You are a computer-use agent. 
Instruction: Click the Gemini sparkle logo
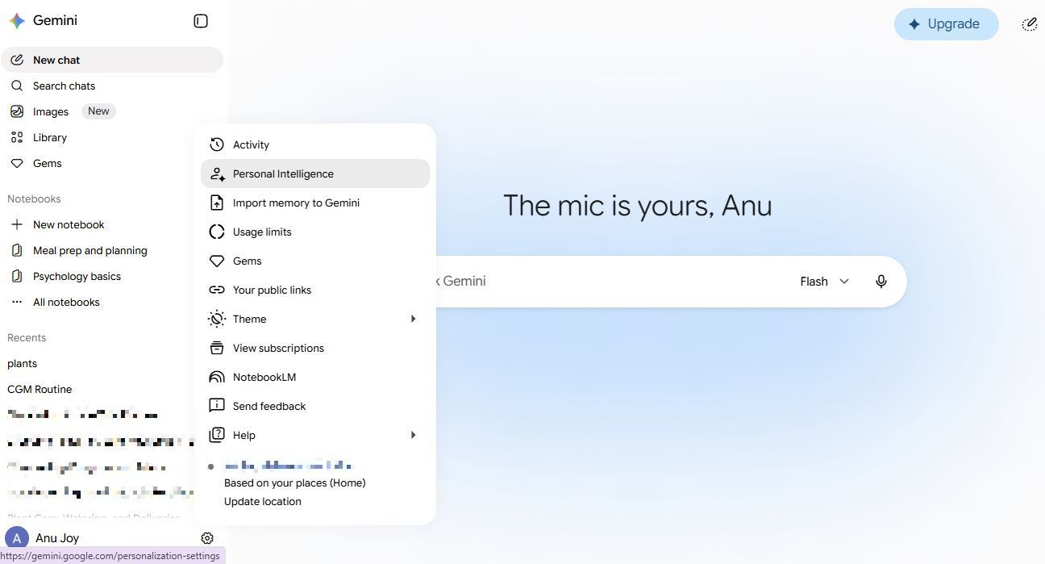click(x=17, y=21)
